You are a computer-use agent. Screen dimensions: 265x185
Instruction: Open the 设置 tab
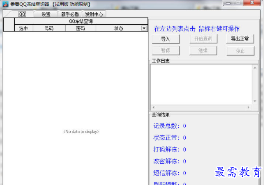click(x=46, y=14)
